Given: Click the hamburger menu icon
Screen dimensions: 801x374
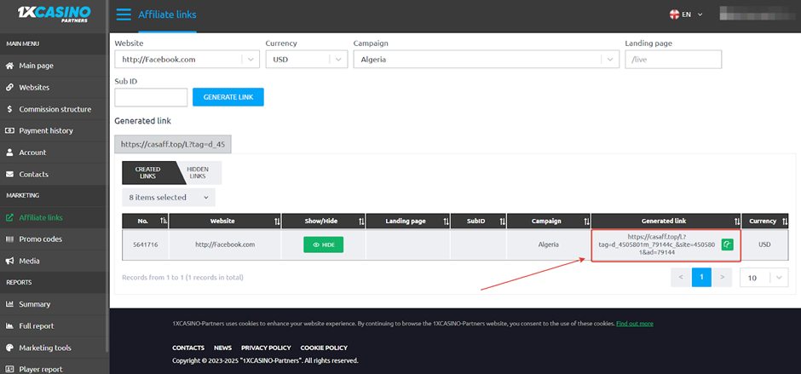Looking at the screenshot, I should [x=124, y=14].
